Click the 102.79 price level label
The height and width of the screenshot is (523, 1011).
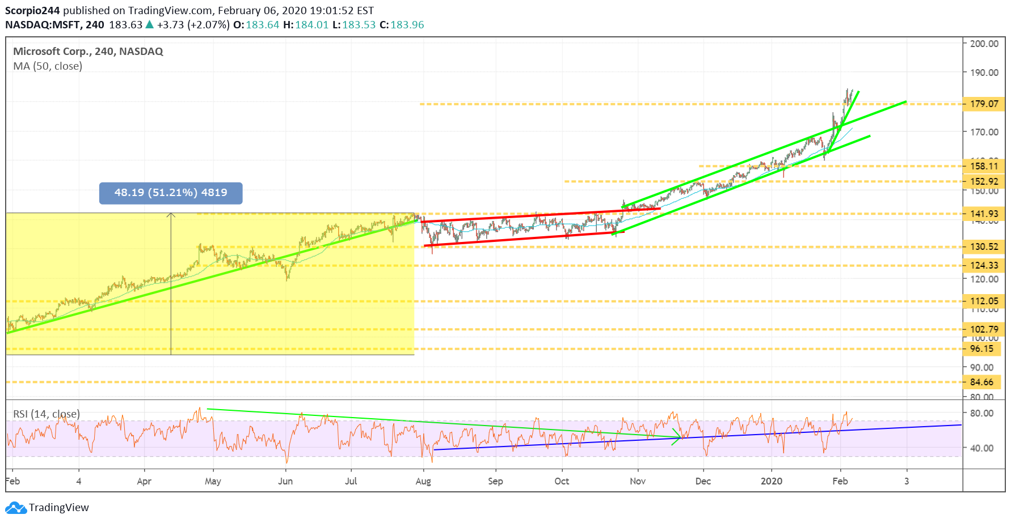pos(984,329)
